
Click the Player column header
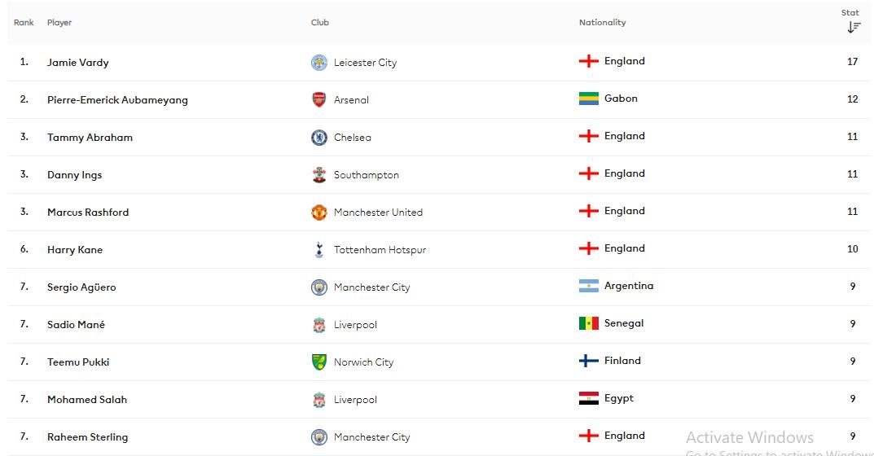tap(59, 22)
